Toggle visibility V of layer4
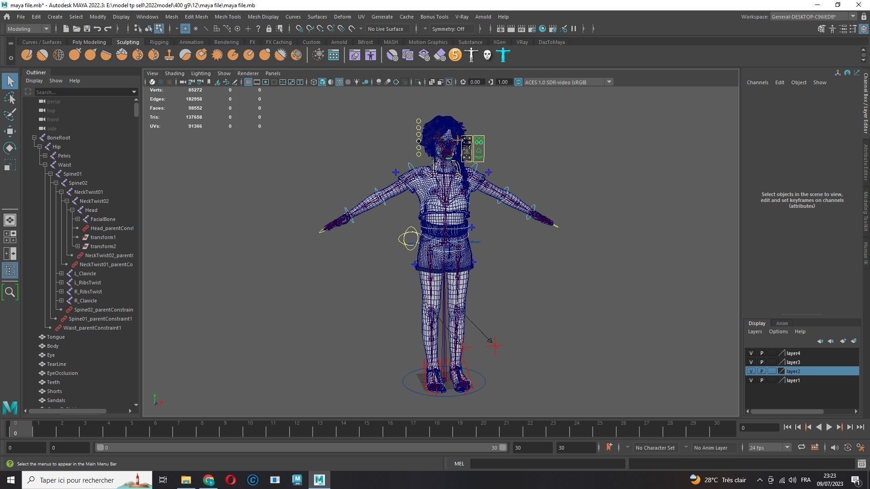Screen dimensions: 870x489 tap(751, 353)
